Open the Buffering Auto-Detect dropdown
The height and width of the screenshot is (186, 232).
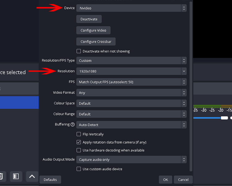point(131,125)
